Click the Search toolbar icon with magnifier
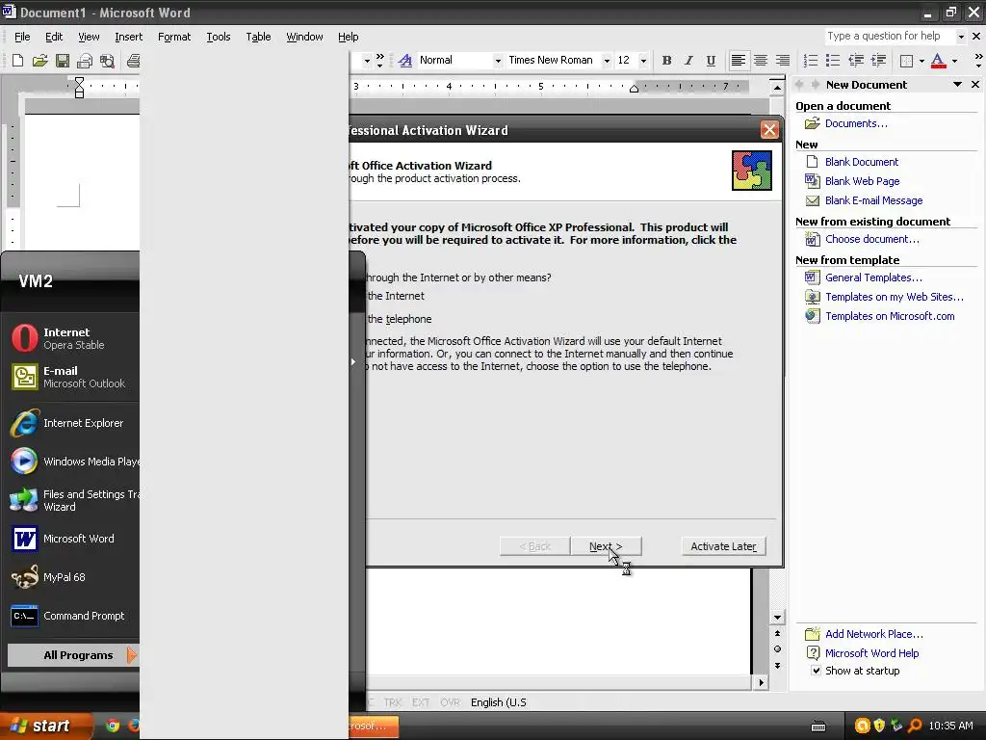Image resolution: width=986 pixels, height=740 pixels. 107,61
